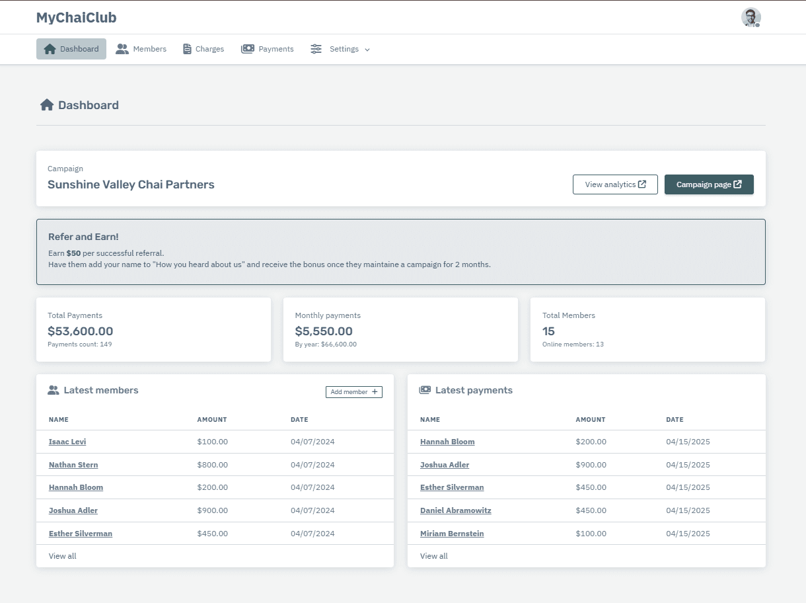Screen dimensions: 806x603
Task: Click the house icon beside Dashboard heading
Action: click(x=46, y=105)
